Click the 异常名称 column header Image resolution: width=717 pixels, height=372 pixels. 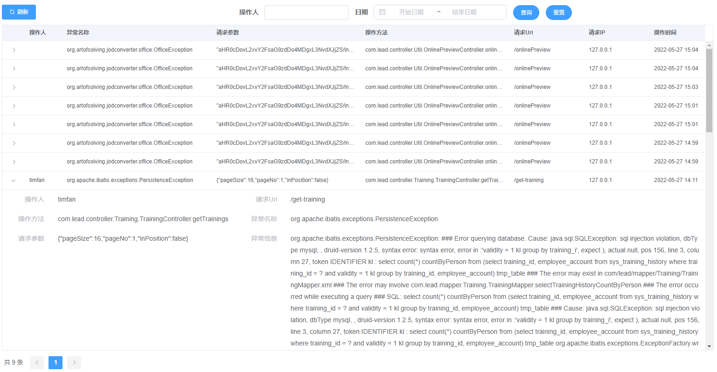coord(78,33)
